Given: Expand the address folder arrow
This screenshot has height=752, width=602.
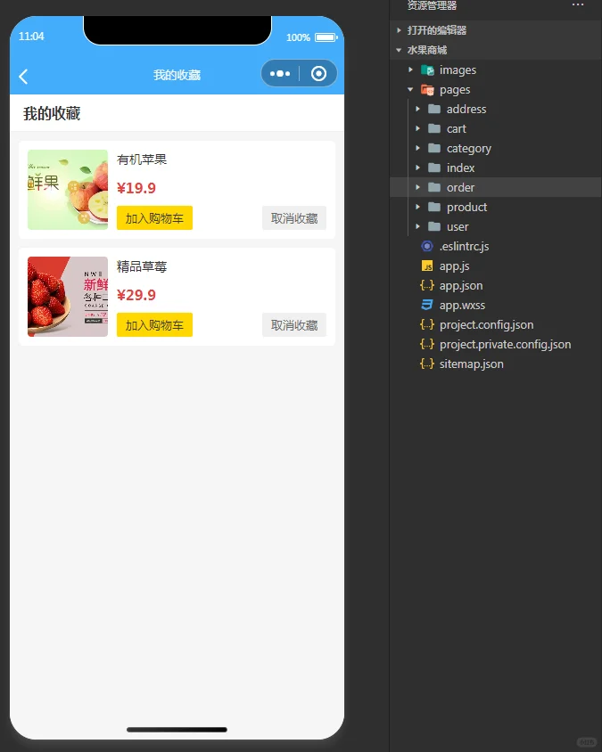Looking at the screenshot, I should [417, 109].
